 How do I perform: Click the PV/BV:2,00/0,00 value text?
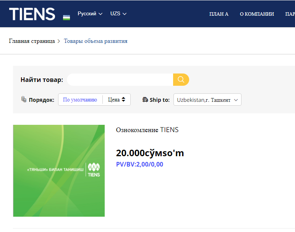pos(139,164)
